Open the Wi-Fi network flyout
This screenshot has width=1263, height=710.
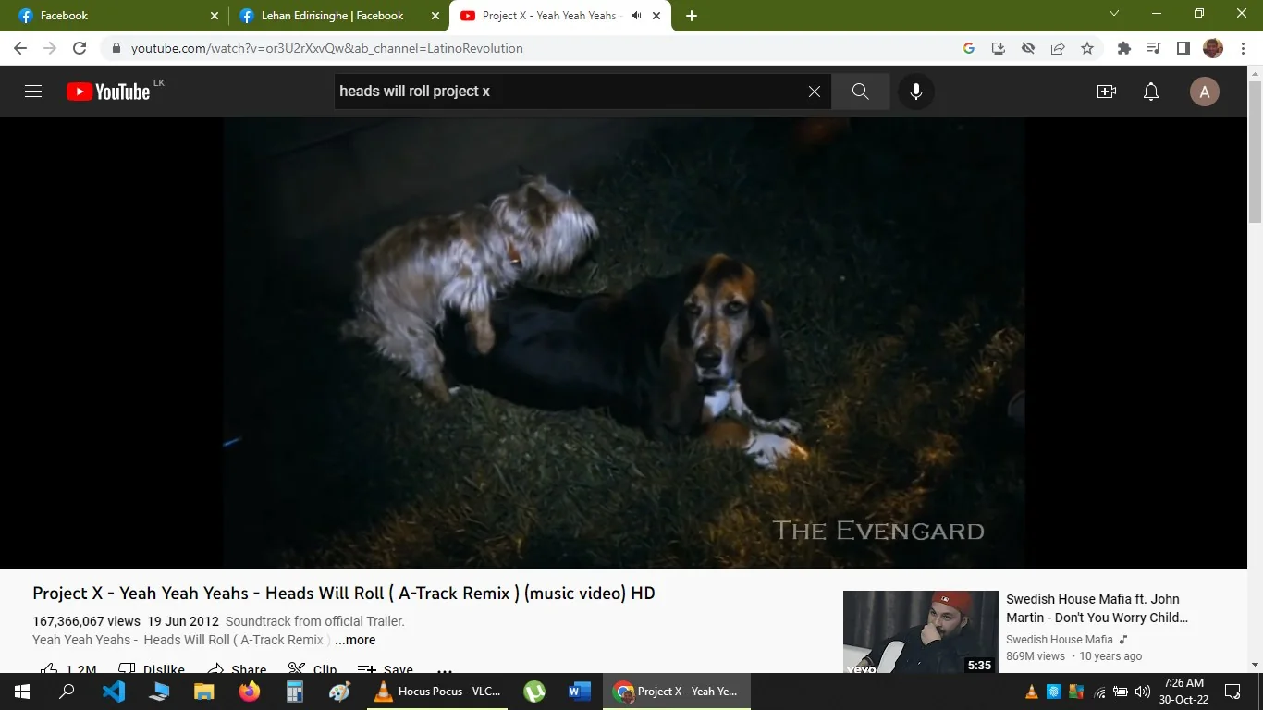coord(1099,692)
